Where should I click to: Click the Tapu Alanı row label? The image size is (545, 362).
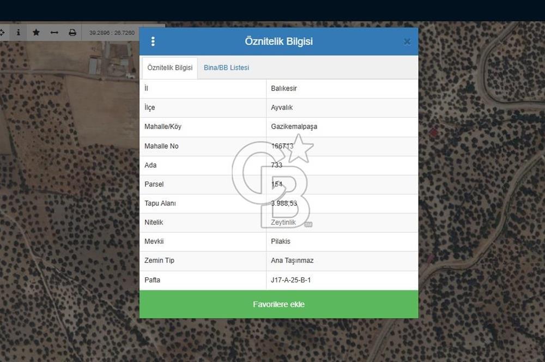(160, 203)
